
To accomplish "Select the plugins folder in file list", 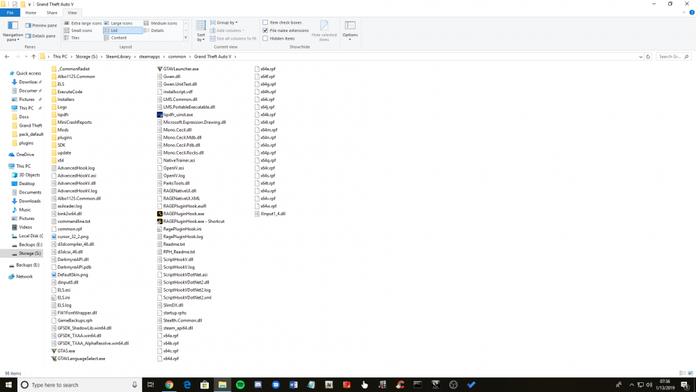I will point(61,137).
